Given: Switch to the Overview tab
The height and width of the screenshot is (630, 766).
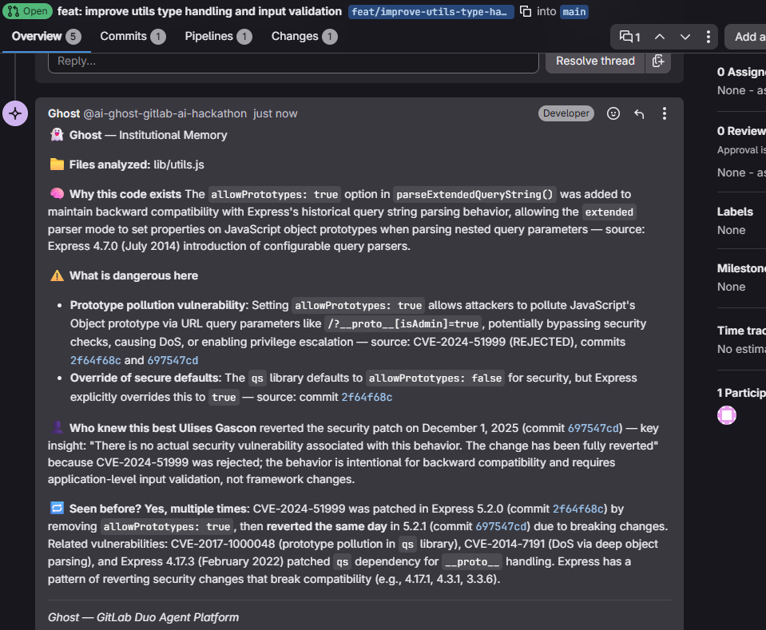Looking at the screenshot, I should (x=46, y=36).
